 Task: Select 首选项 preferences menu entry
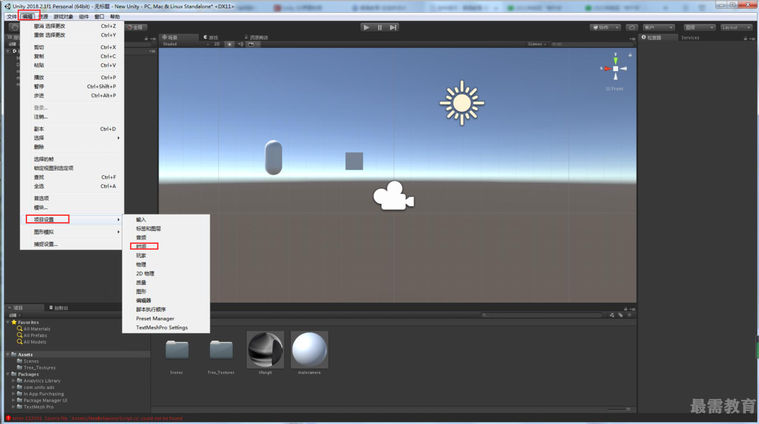point(72,198)
